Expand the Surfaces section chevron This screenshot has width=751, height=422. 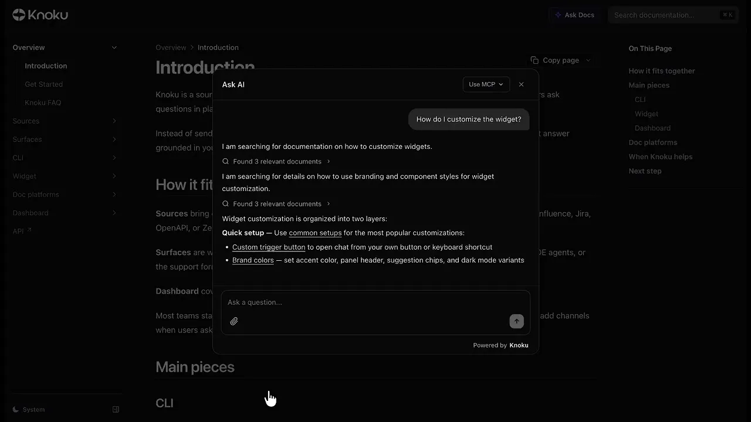tap(114, 139)
